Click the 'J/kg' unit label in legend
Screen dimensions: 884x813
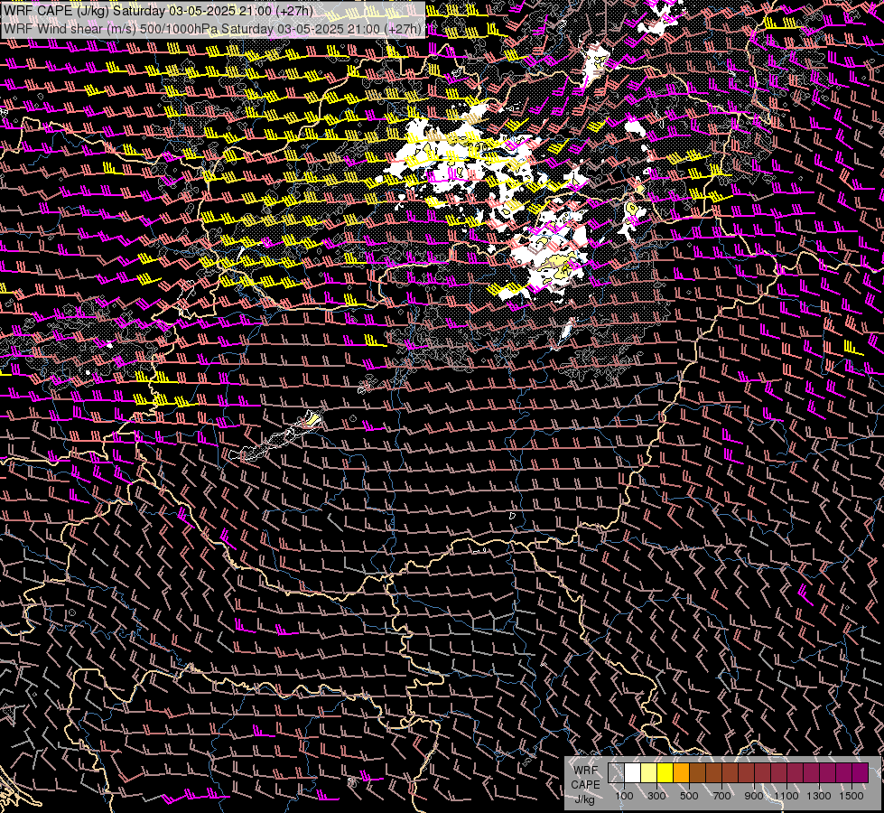pos(584,799)
